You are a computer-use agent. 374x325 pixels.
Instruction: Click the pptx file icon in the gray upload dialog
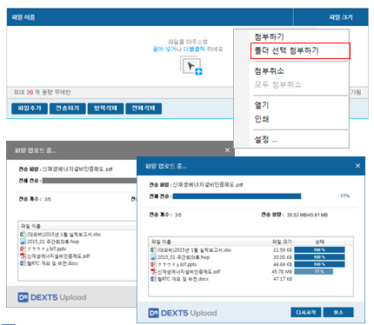point(23,249)
